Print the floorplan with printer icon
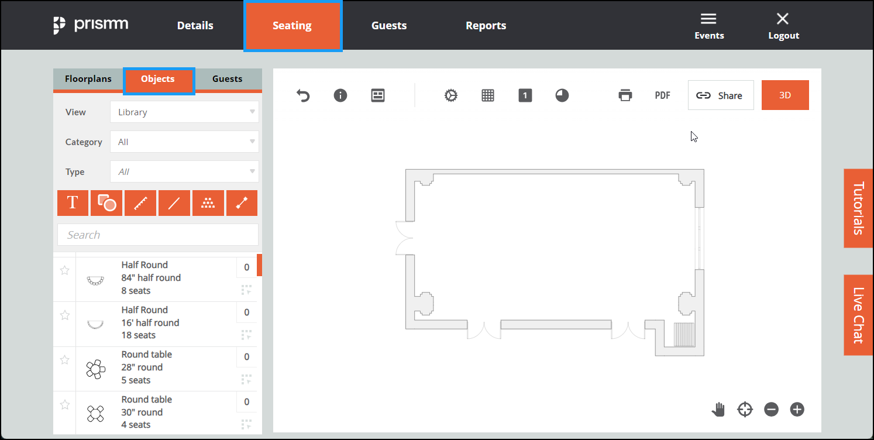The width and height of the screenshot is (874, 440). tap(625, 95)
